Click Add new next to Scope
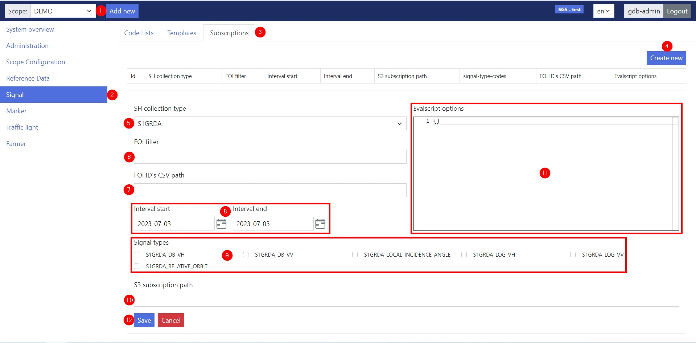The image size is (696, 343). [x=122, y=11]
